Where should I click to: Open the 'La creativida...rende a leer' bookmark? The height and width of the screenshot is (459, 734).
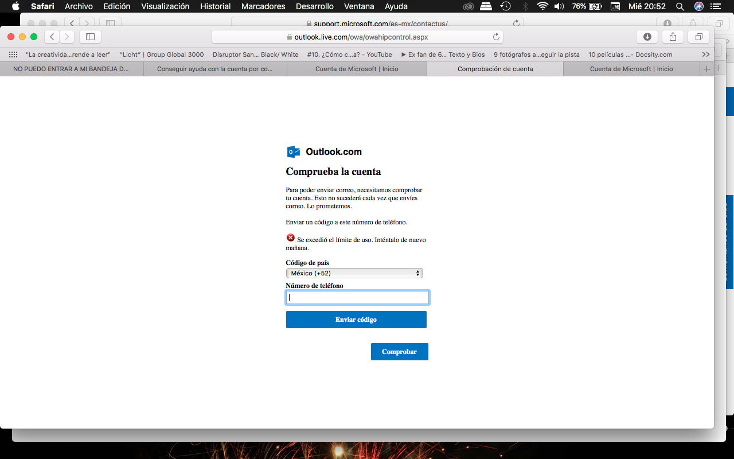pyautogui.click(x=68, y=55)
